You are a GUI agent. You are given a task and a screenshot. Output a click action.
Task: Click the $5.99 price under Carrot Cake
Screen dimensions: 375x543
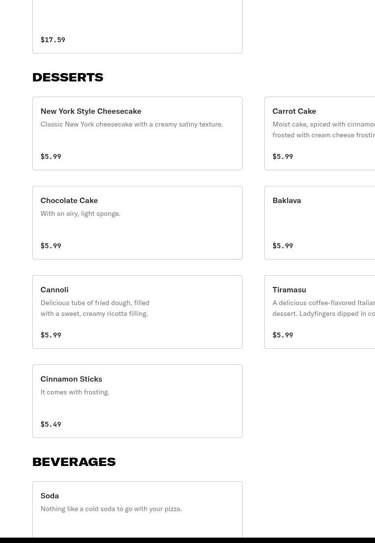click(x=283, y=156)
